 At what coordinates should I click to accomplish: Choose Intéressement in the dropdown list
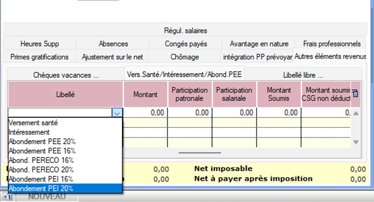pos(65,132)
